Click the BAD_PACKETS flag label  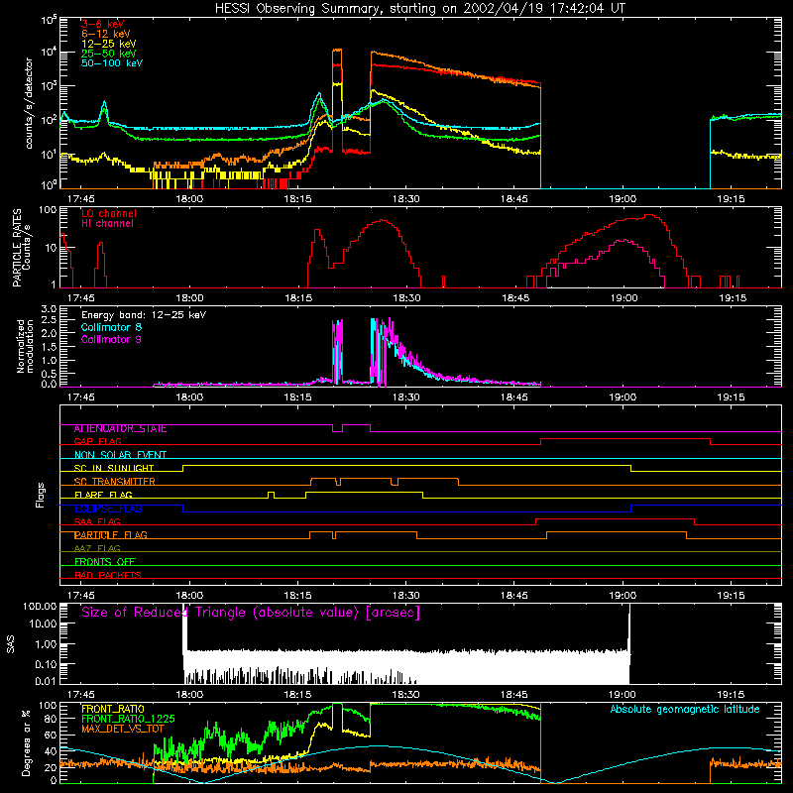[x=108, y=576]
